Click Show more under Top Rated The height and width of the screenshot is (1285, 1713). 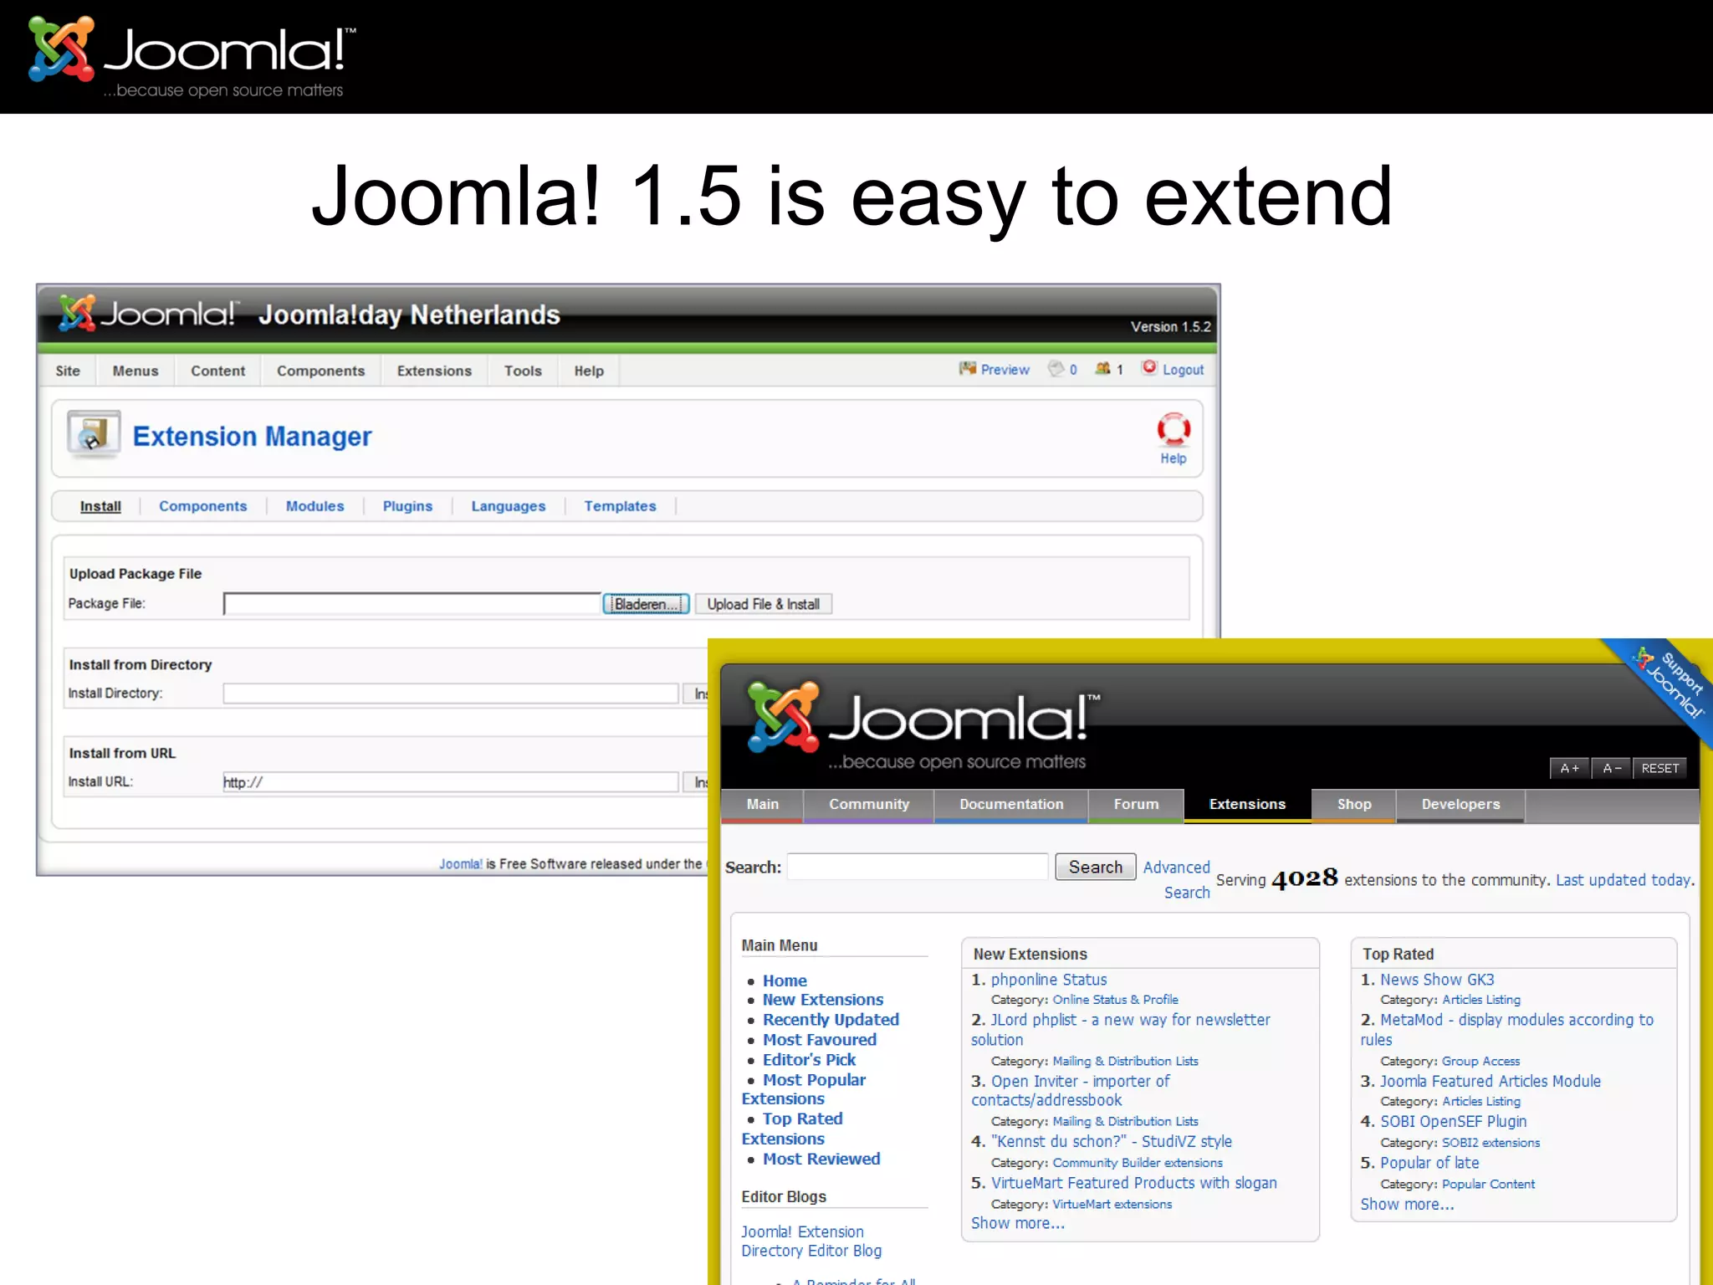click(1407, 1204)
